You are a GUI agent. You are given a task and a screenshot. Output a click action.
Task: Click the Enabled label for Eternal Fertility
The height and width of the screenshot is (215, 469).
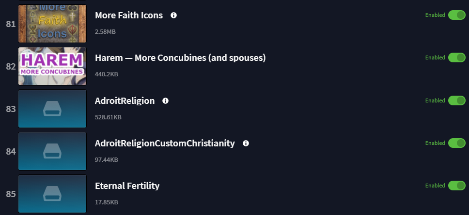pyautogui.click(x=435, y=186)
